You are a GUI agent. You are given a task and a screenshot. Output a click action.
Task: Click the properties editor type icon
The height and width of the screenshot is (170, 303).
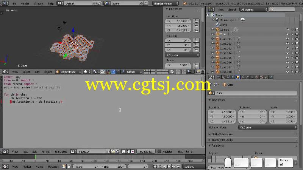(x=211, y=77)
